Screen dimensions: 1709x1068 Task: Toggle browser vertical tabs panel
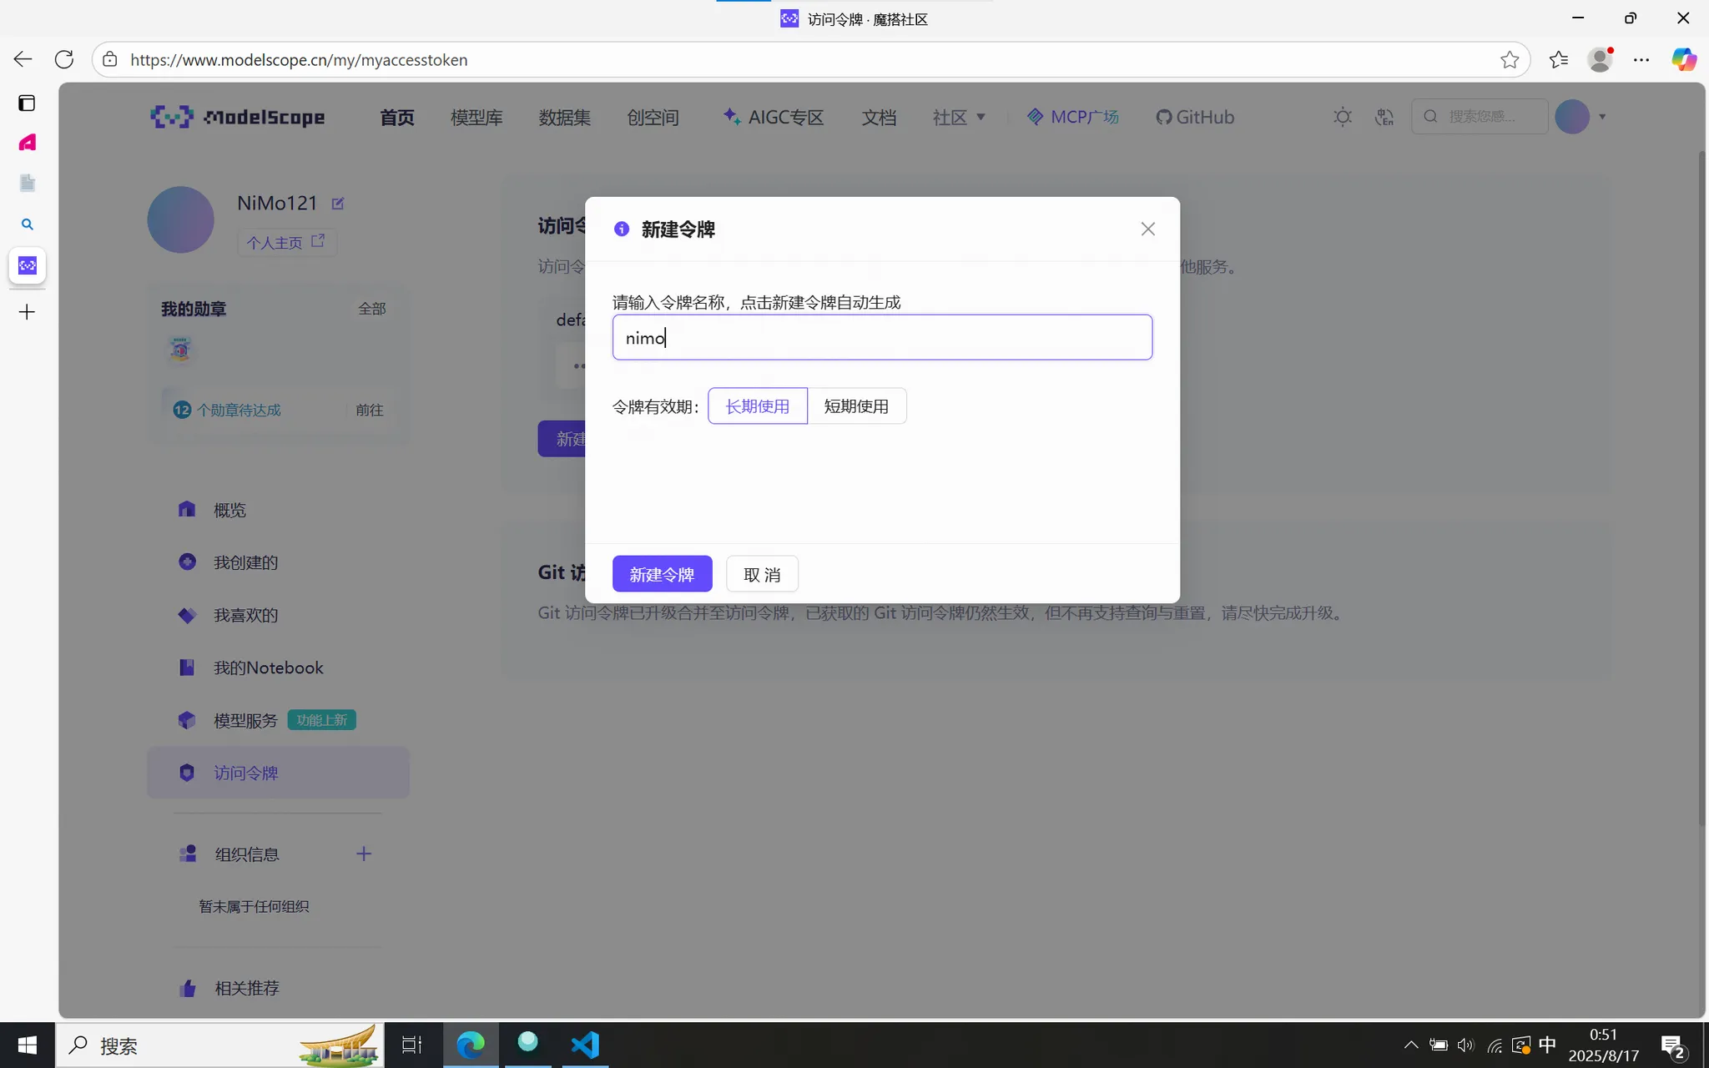[x=28, y=102]
